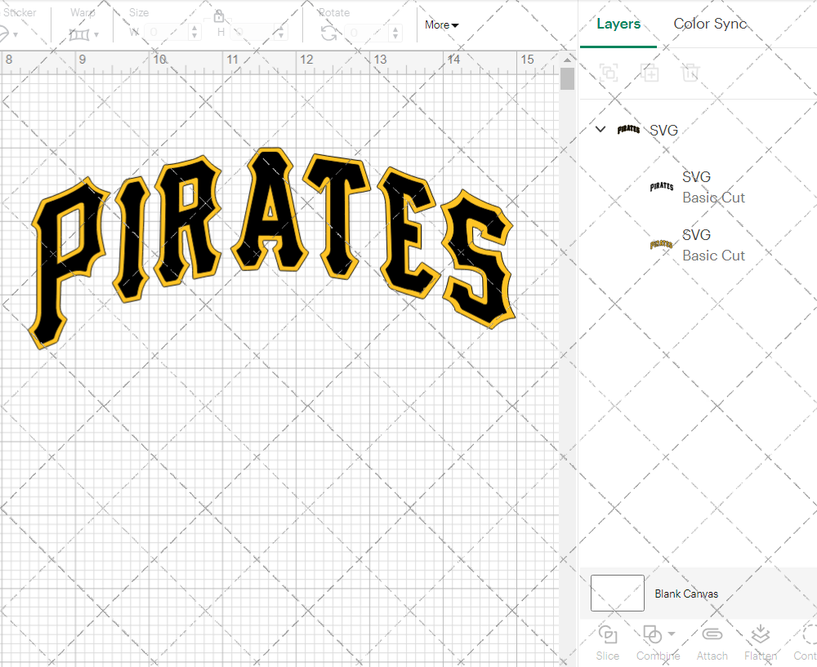Click the SVG group preview thumbnail
The image size is (817, 667).
pyautogui.click(x=628, y=129)
